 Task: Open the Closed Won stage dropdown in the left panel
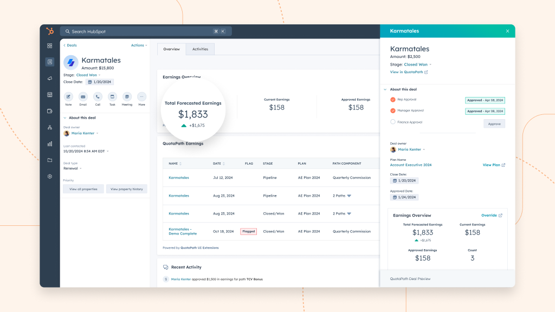click(88, 75)
